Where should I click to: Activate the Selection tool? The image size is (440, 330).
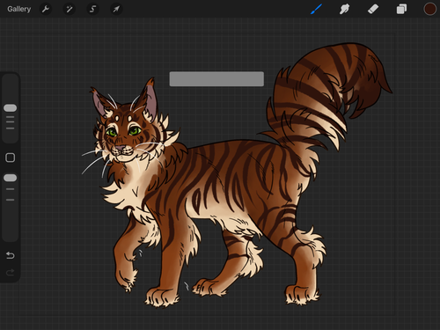click(x=92, y=9)
